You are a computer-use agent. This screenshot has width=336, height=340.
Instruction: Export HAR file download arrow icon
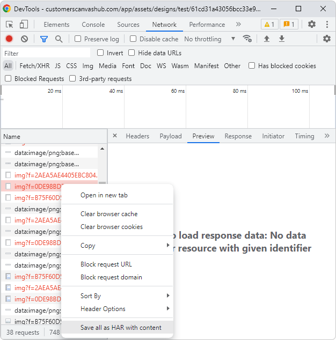[x=281, y=39]
